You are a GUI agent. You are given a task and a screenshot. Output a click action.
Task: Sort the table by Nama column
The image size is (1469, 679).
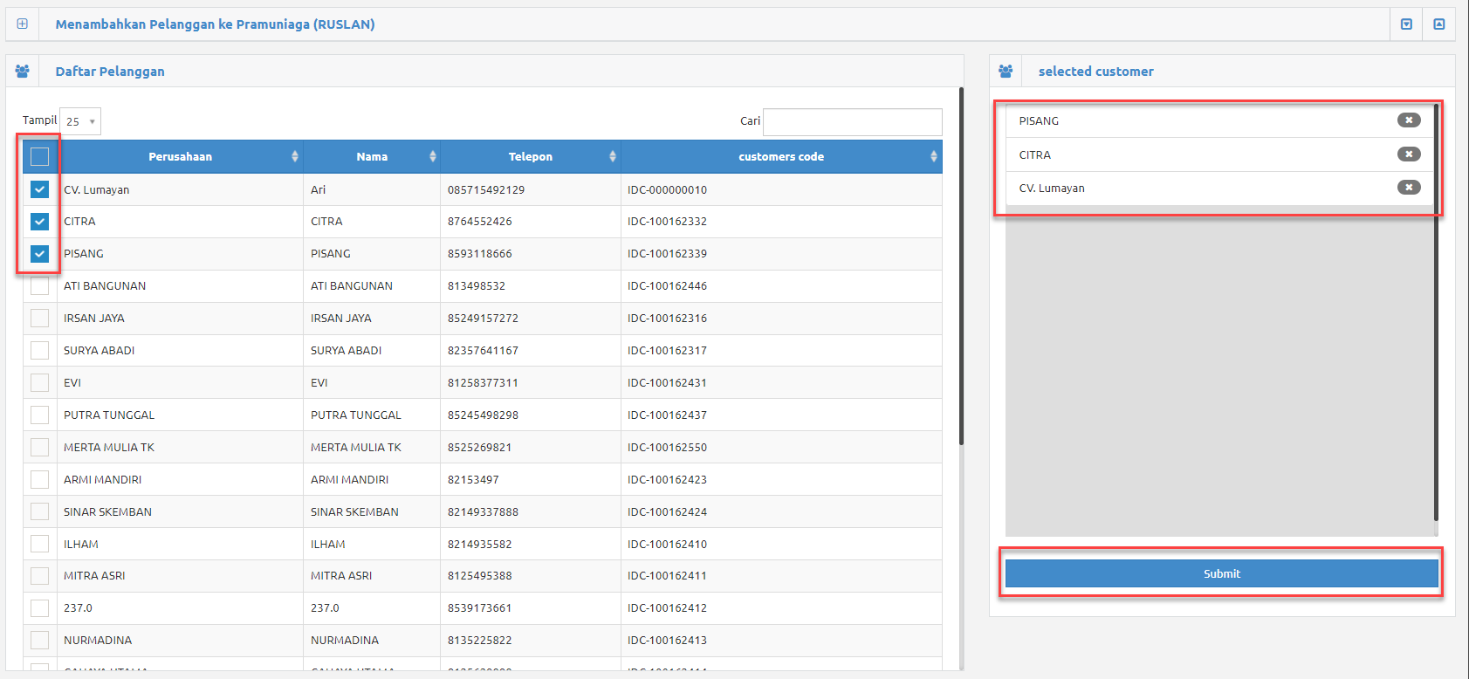(372, 157)
